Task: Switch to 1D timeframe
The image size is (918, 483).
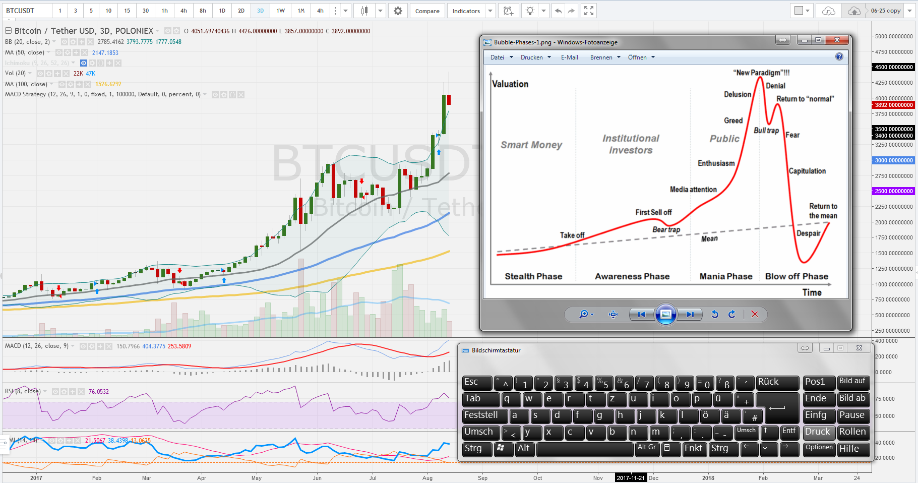Action: pos(222,11)
